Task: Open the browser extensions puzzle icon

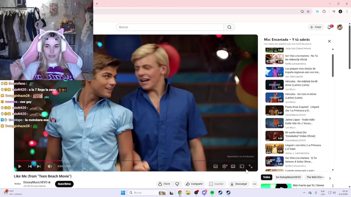Action: pos(324,11)
